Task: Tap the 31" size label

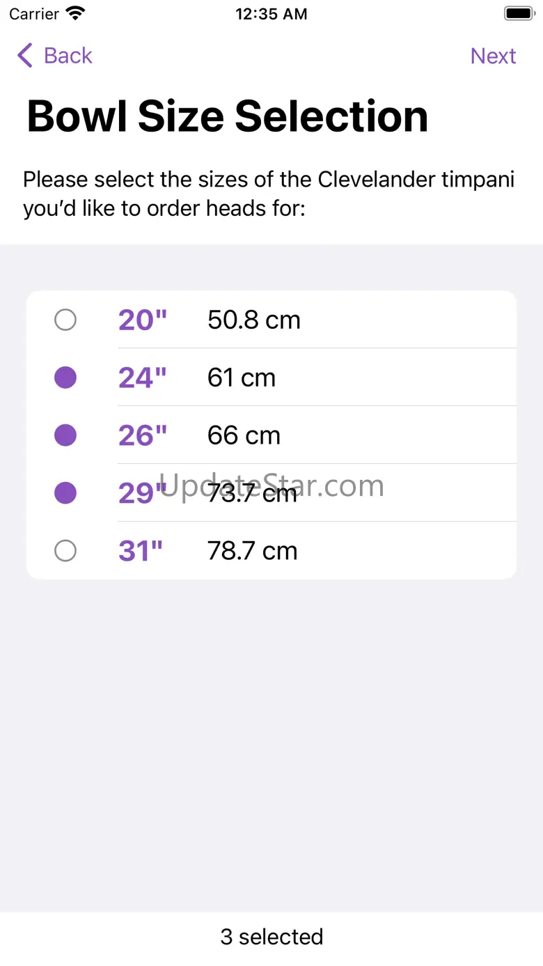Action: tap(141, 552)
